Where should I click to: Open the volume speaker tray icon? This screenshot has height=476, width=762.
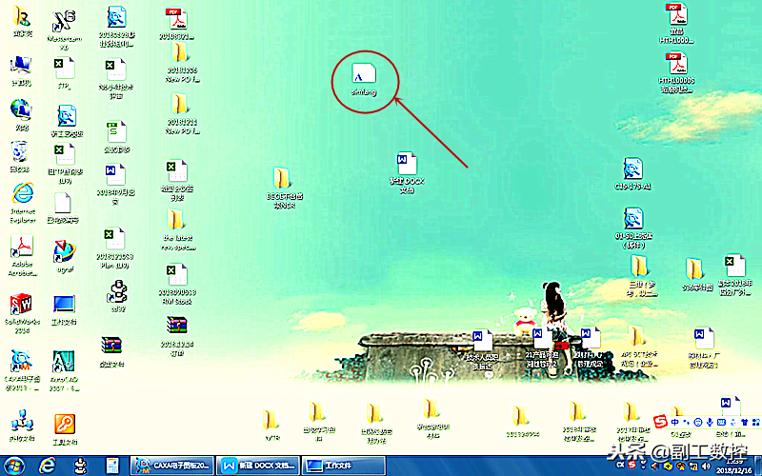click(x=705, y=466)
